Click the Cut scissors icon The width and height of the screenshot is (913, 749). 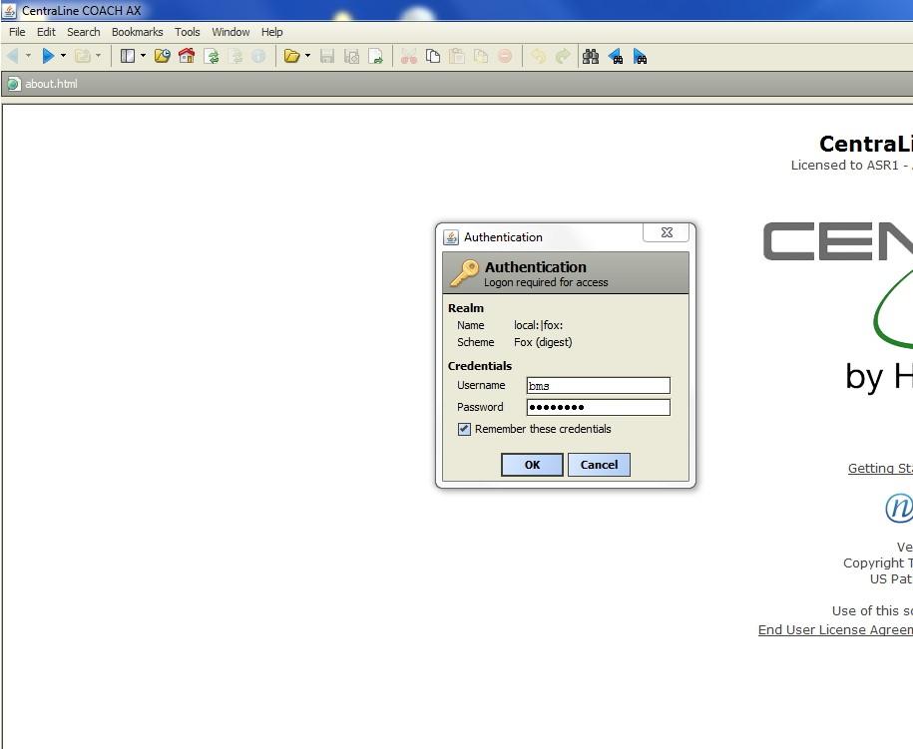pyautogui.click(x=409, y=57)
